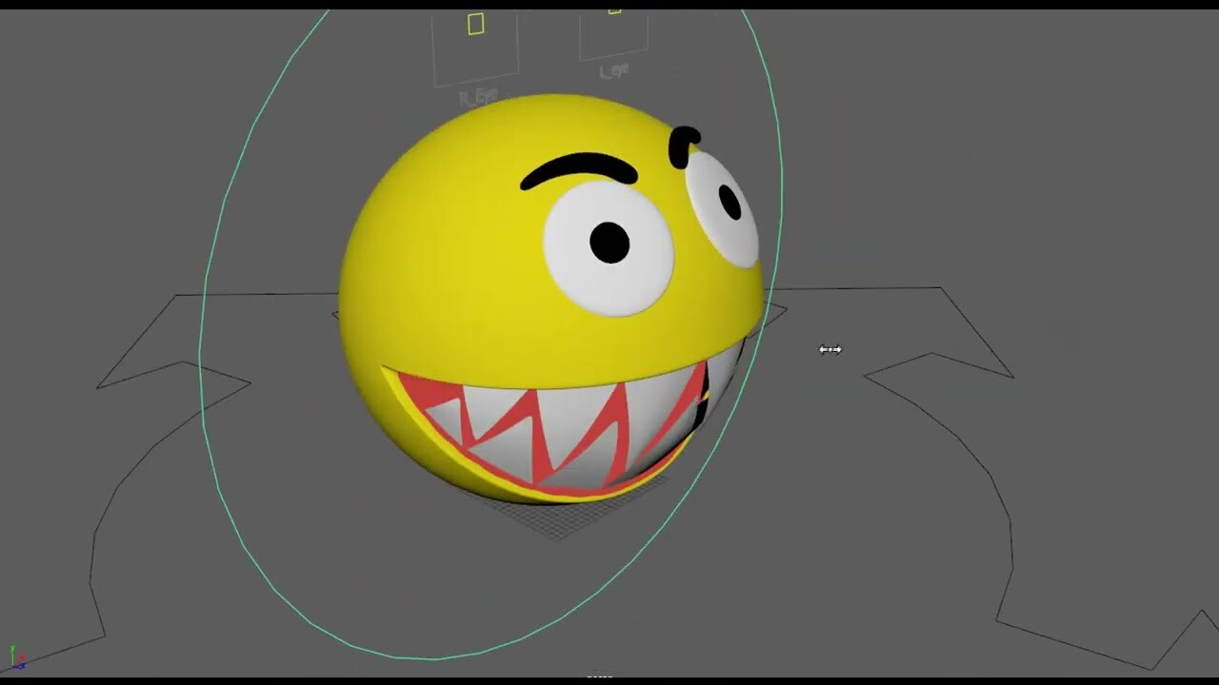Click the red X axis on the gizmo

pyautogui.click(x=21, y=657)
